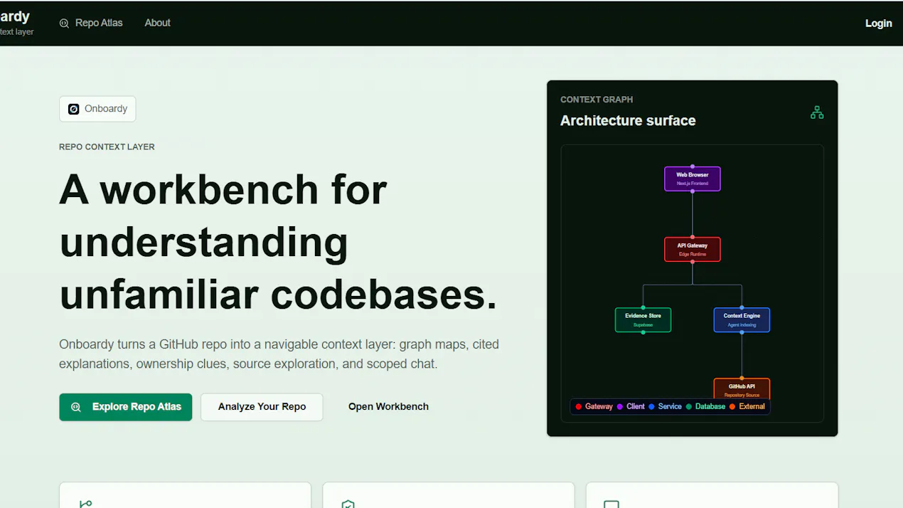Viewport: 903px width, 508px height.
Task: Click the Edge Runtime subtitle in API Gateway node
Action: point(693,255)
